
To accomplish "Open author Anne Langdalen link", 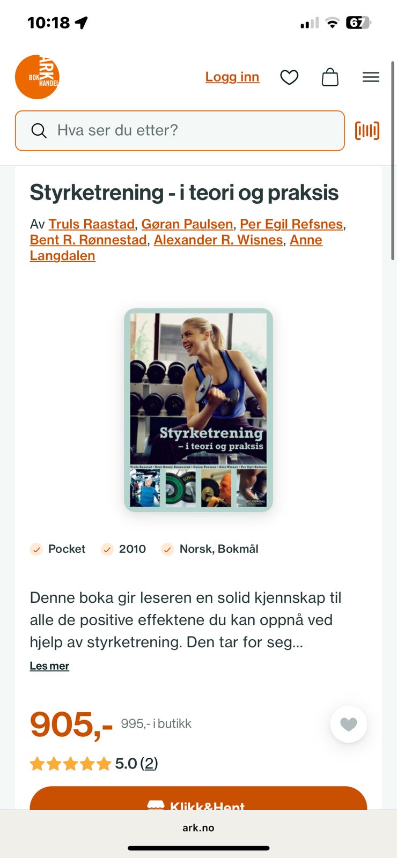I will pos(176,247).
